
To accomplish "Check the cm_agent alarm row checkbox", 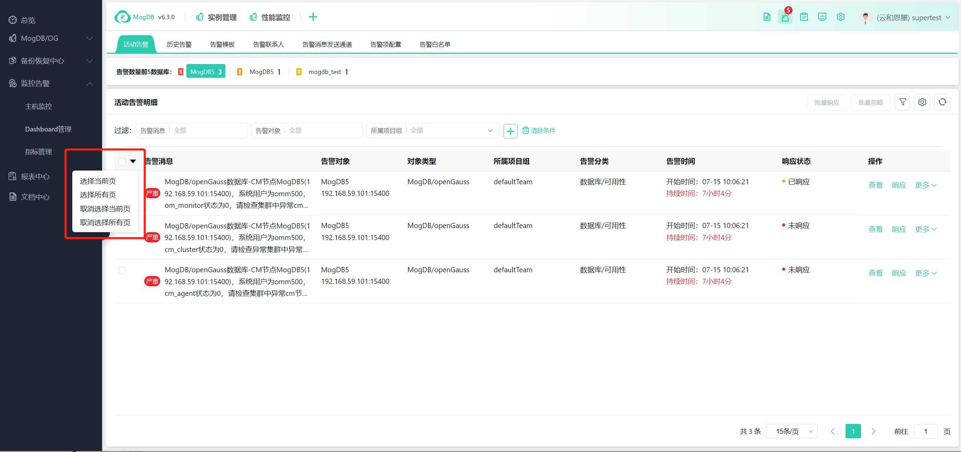I will click(122, 270).
